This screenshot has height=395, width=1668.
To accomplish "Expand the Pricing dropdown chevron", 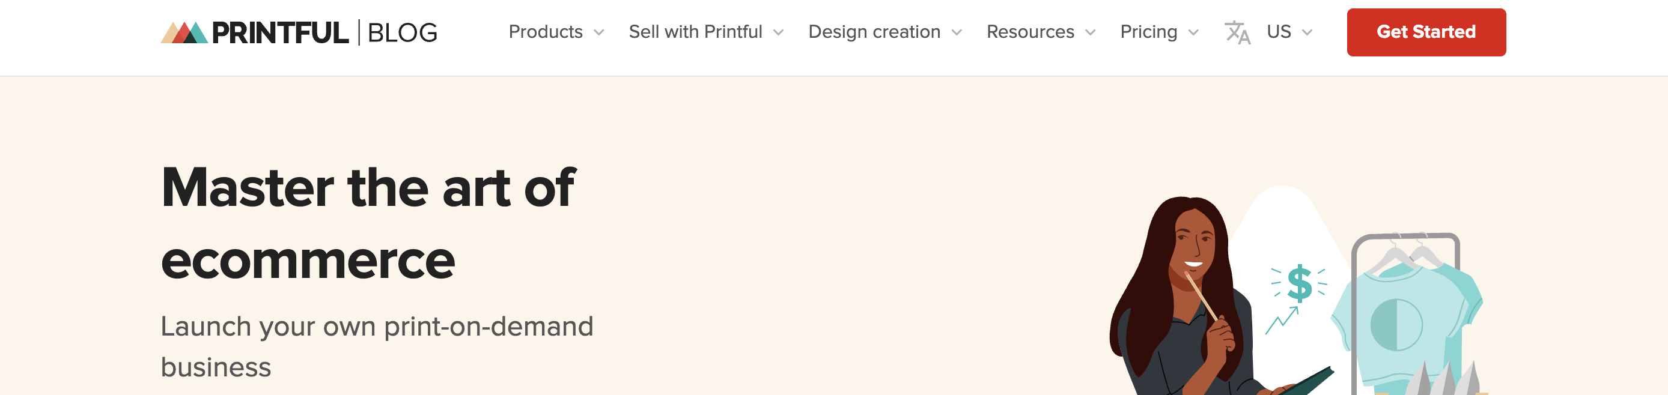I will pos(1193,32).
